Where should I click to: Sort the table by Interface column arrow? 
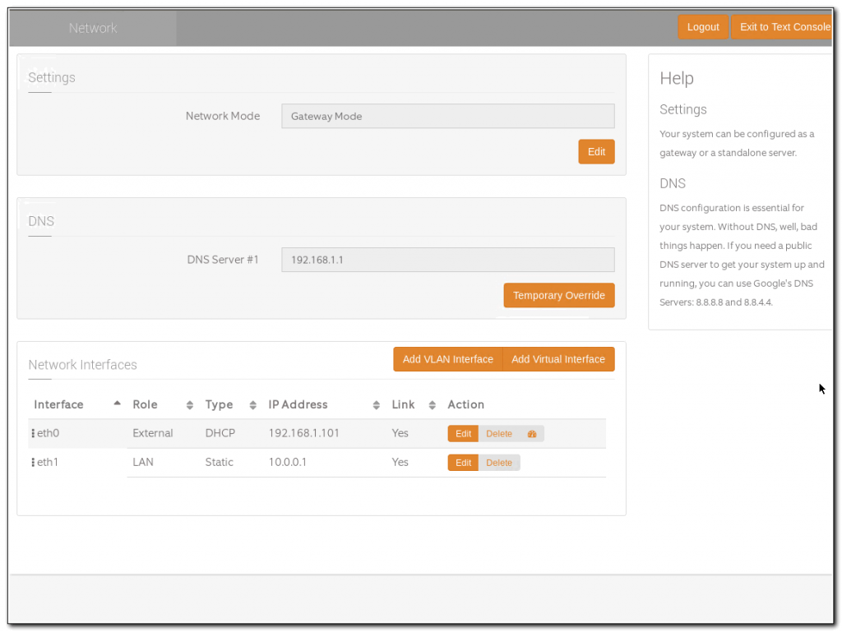click(x=117, y=404)
